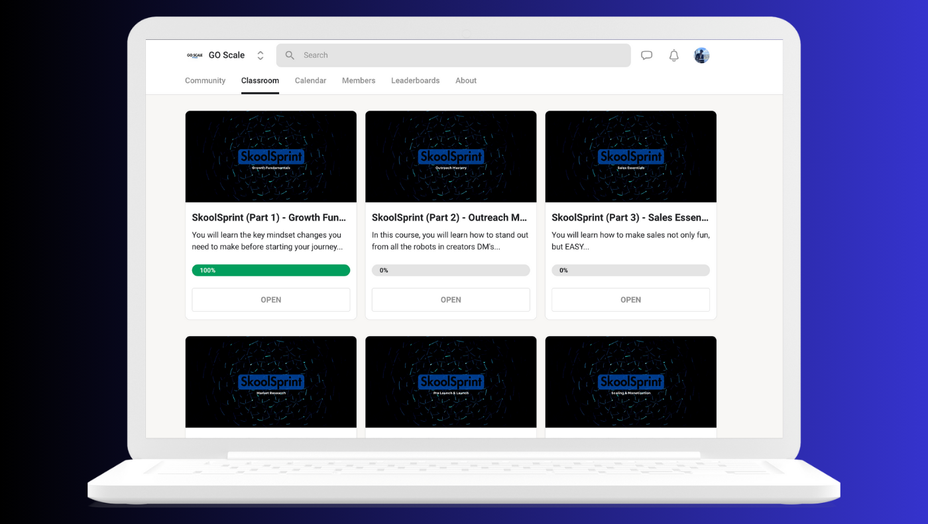Click the "GO Scale" group name text
The width and height of the screenshot is (928, 524).
[227, 56]
